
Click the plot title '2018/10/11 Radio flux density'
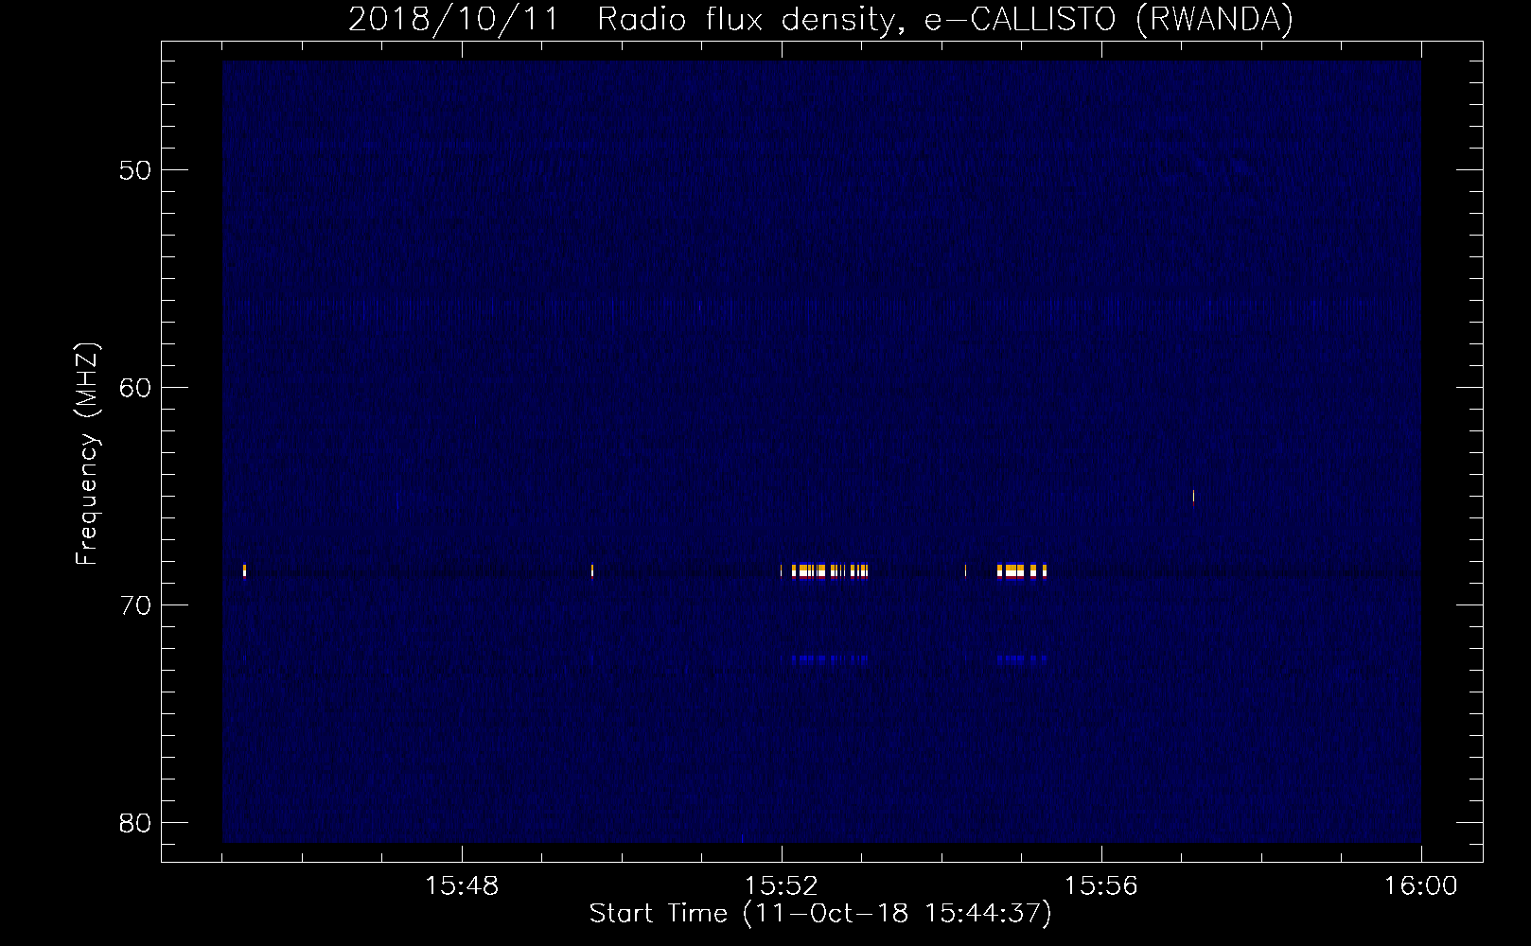pos(821,19)
